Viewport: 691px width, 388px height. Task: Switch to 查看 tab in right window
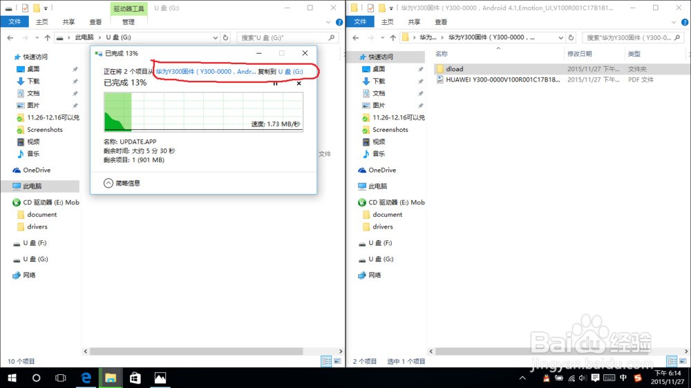click(441, 22)
